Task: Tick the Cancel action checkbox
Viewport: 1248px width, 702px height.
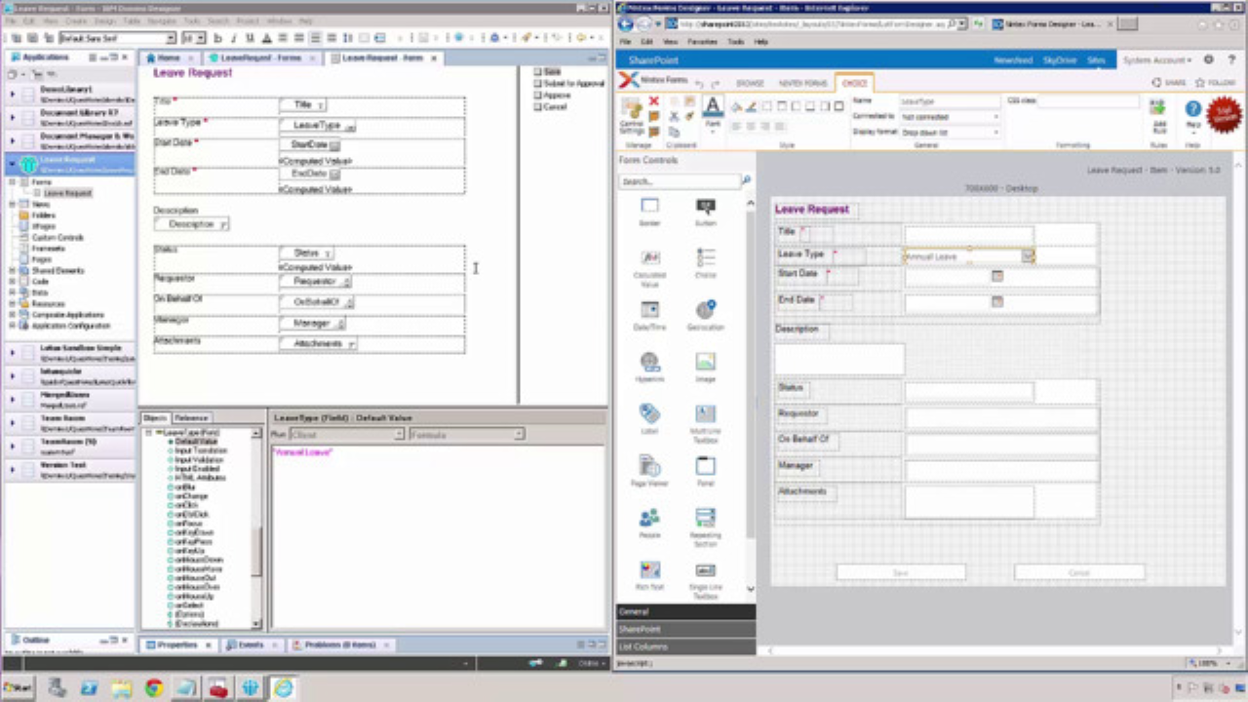Action: 537,107
